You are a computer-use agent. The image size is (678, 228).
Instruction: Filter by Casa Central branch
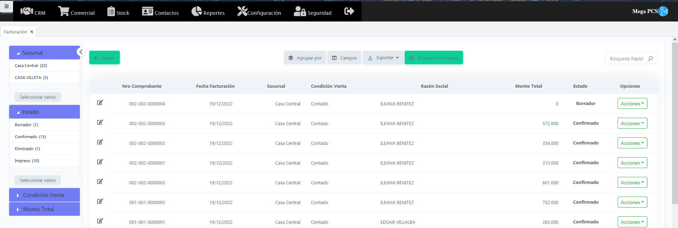click(x=31, y=66)
